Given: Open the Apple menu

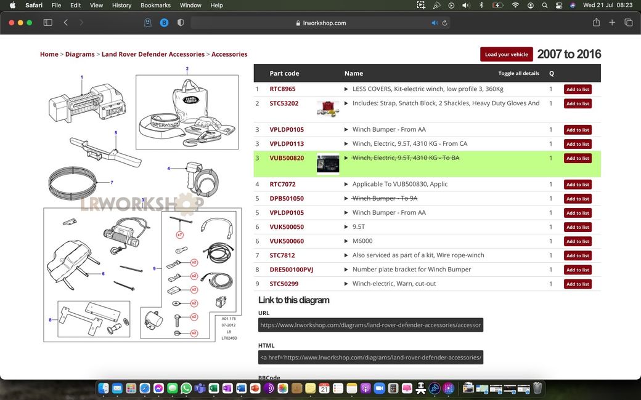Looking at the screenshot, I should click(13, 6).
